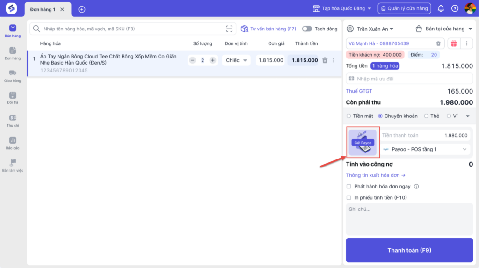Select Ví payment method
The image size is (479, 268).
tap(449, 116)
